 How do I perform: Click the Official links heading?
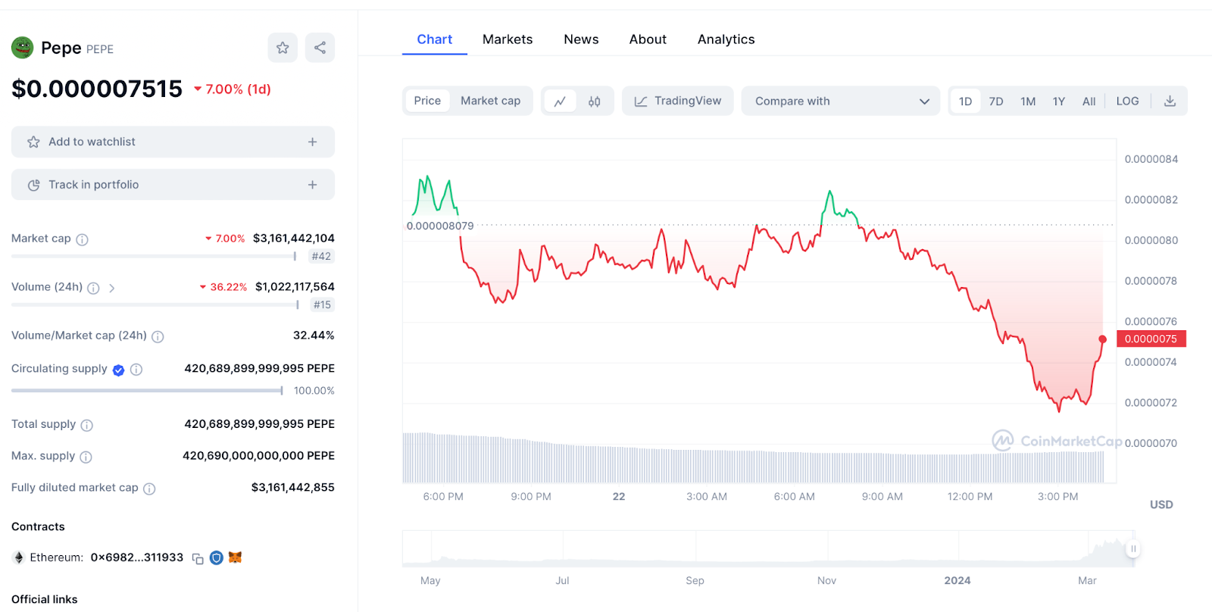45,599
